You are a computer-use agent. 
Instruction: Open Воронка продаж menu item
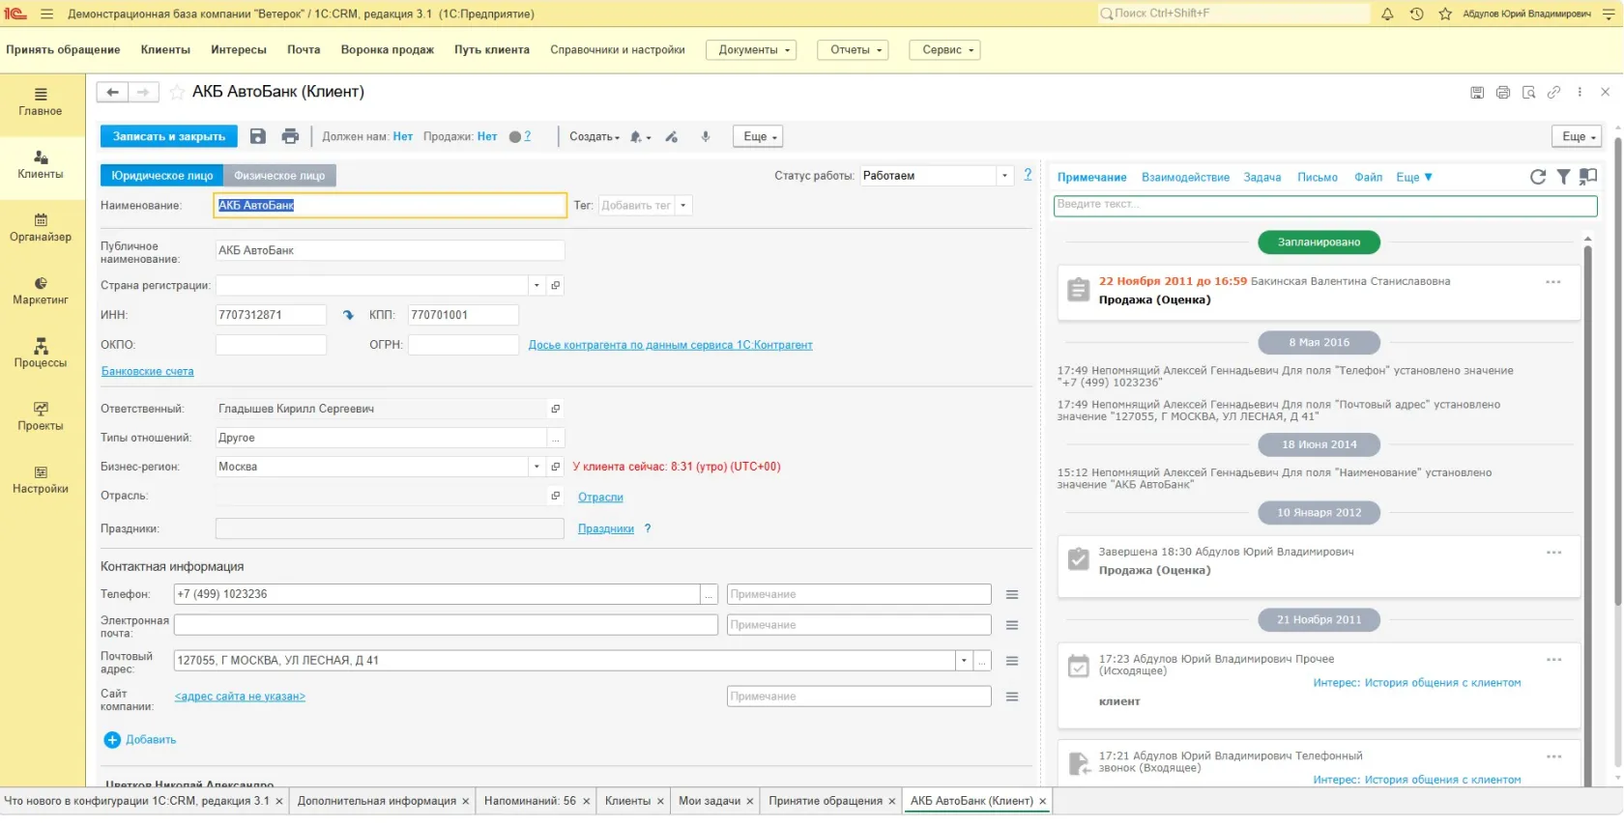(387, 49)
